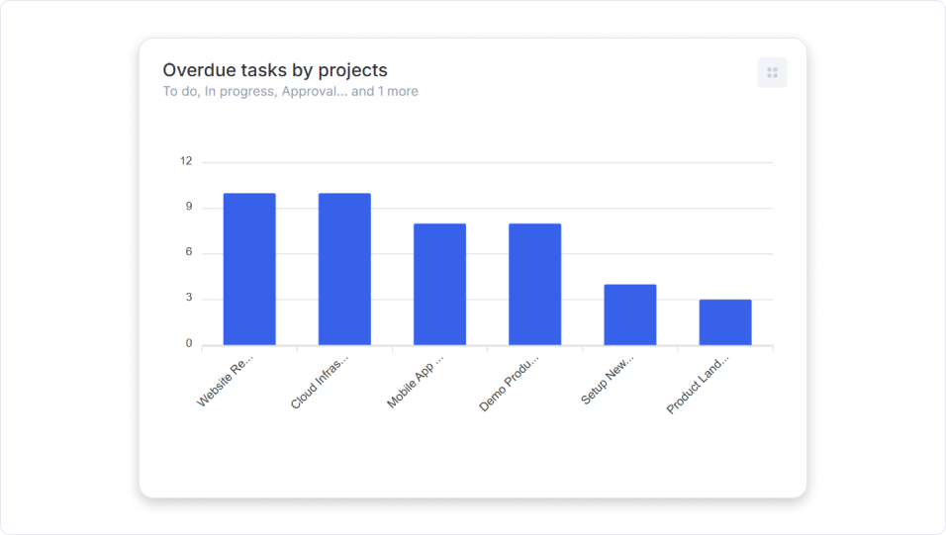Select the Cloud Infras... project bar
Viewport: 946px width, 535px height.
click(344, 269)
